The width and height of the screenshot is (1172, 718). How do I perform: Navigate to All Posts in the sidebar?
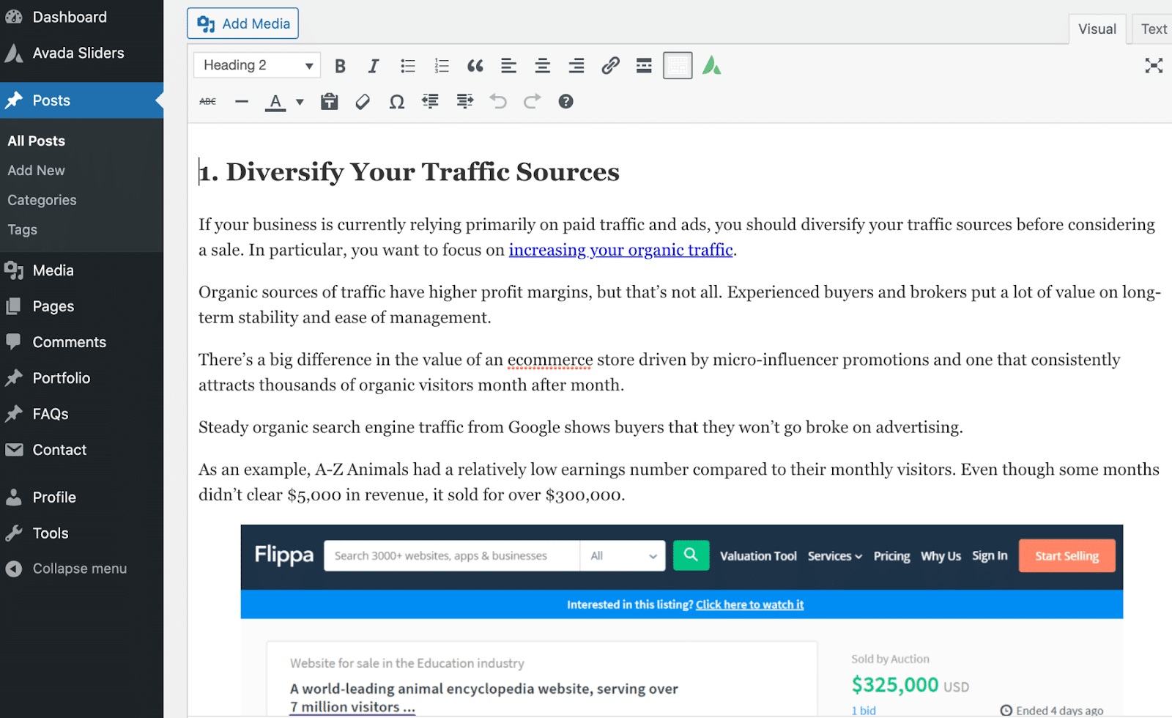click(x=36, y=140)
